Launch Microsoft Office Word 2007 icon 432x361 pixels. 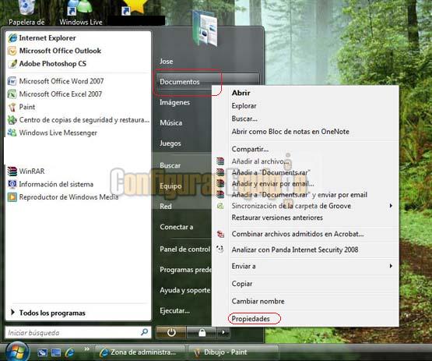(x=12, y=81)
